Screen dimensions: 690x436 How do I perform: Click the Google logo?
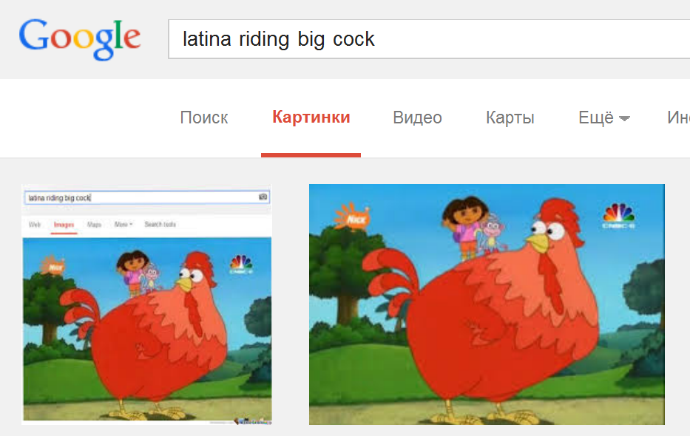pyautogui.click(x=80, y=40)
